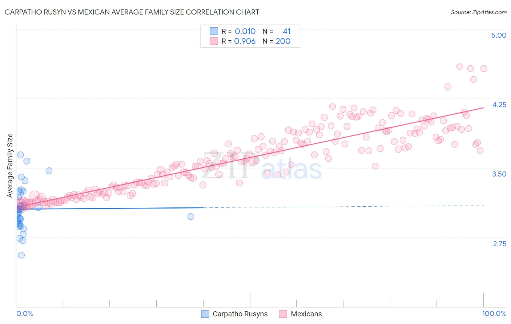Click the N value 200 in stats box
The height and width of the screenshot is (324, 511).
point(283,41)
